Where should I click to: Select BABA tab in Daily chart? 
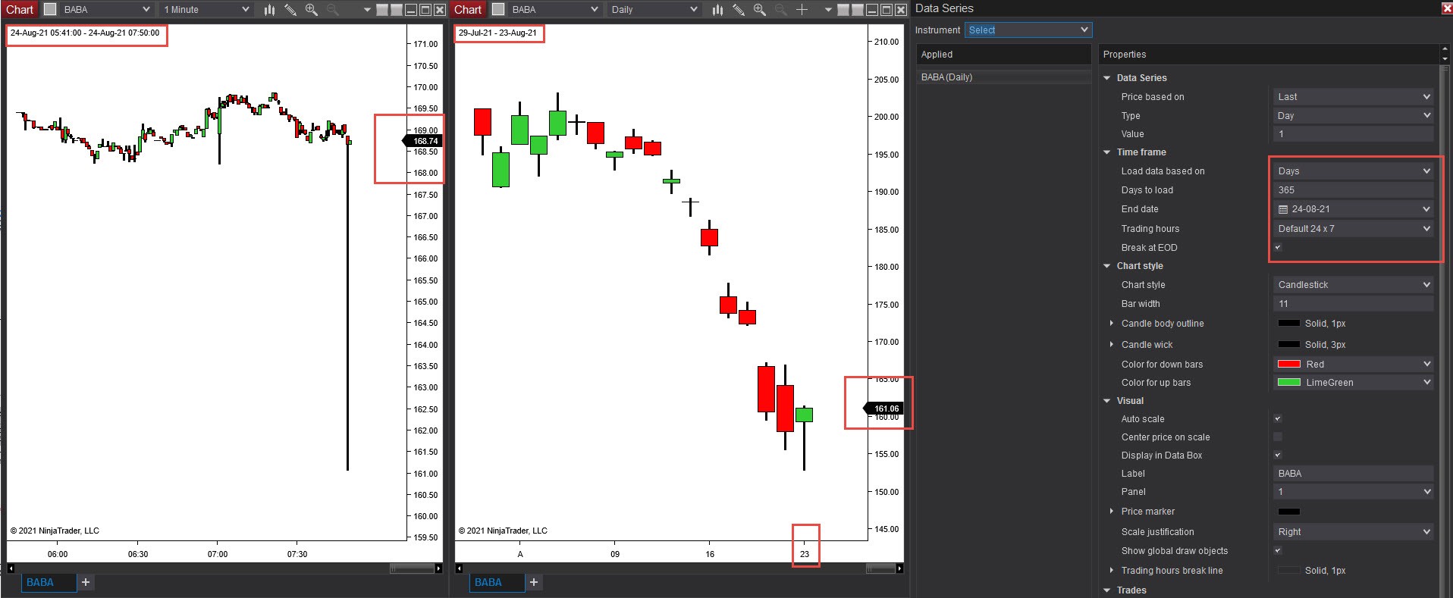[497, 582]
